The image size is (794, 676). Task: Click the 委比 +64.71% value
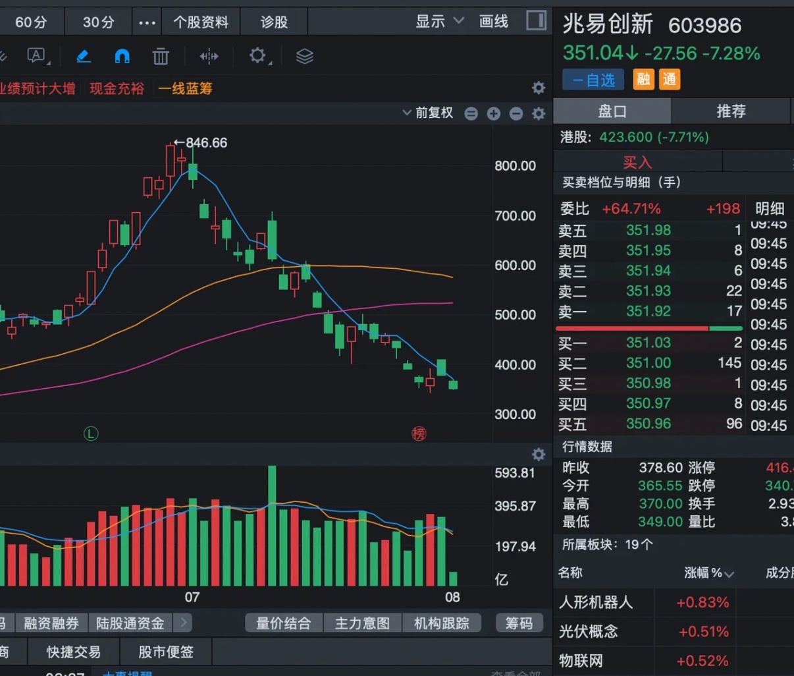(631, 209)
